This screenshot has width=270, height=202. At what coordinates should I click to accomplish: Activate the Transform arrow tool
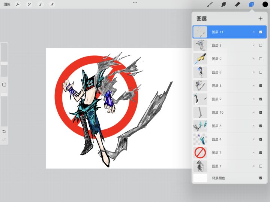(x=52, y=4)
